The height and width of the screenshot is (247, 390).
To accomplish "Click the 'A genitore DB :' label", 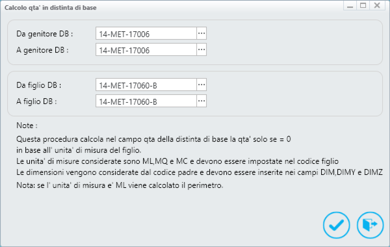I will pyautogui.click(x=42, y=50).
